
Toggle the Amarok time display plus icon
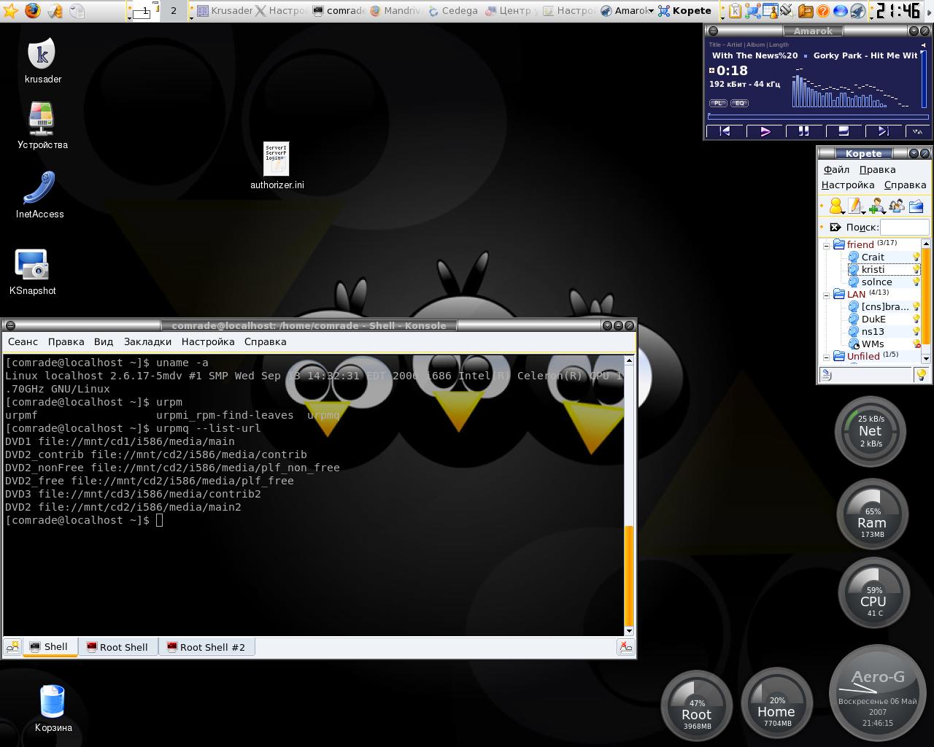pos(712,71)
